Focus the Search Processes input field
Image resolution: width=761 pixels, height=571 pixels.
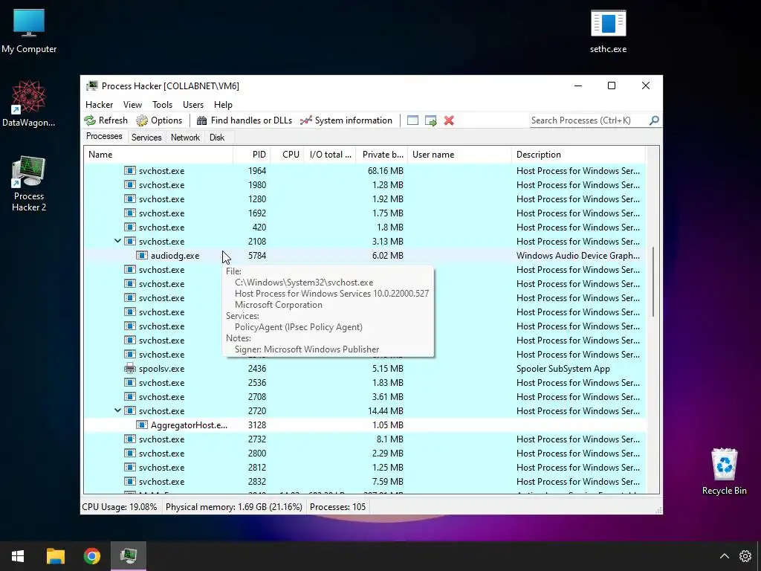click(x=589, y=120)
